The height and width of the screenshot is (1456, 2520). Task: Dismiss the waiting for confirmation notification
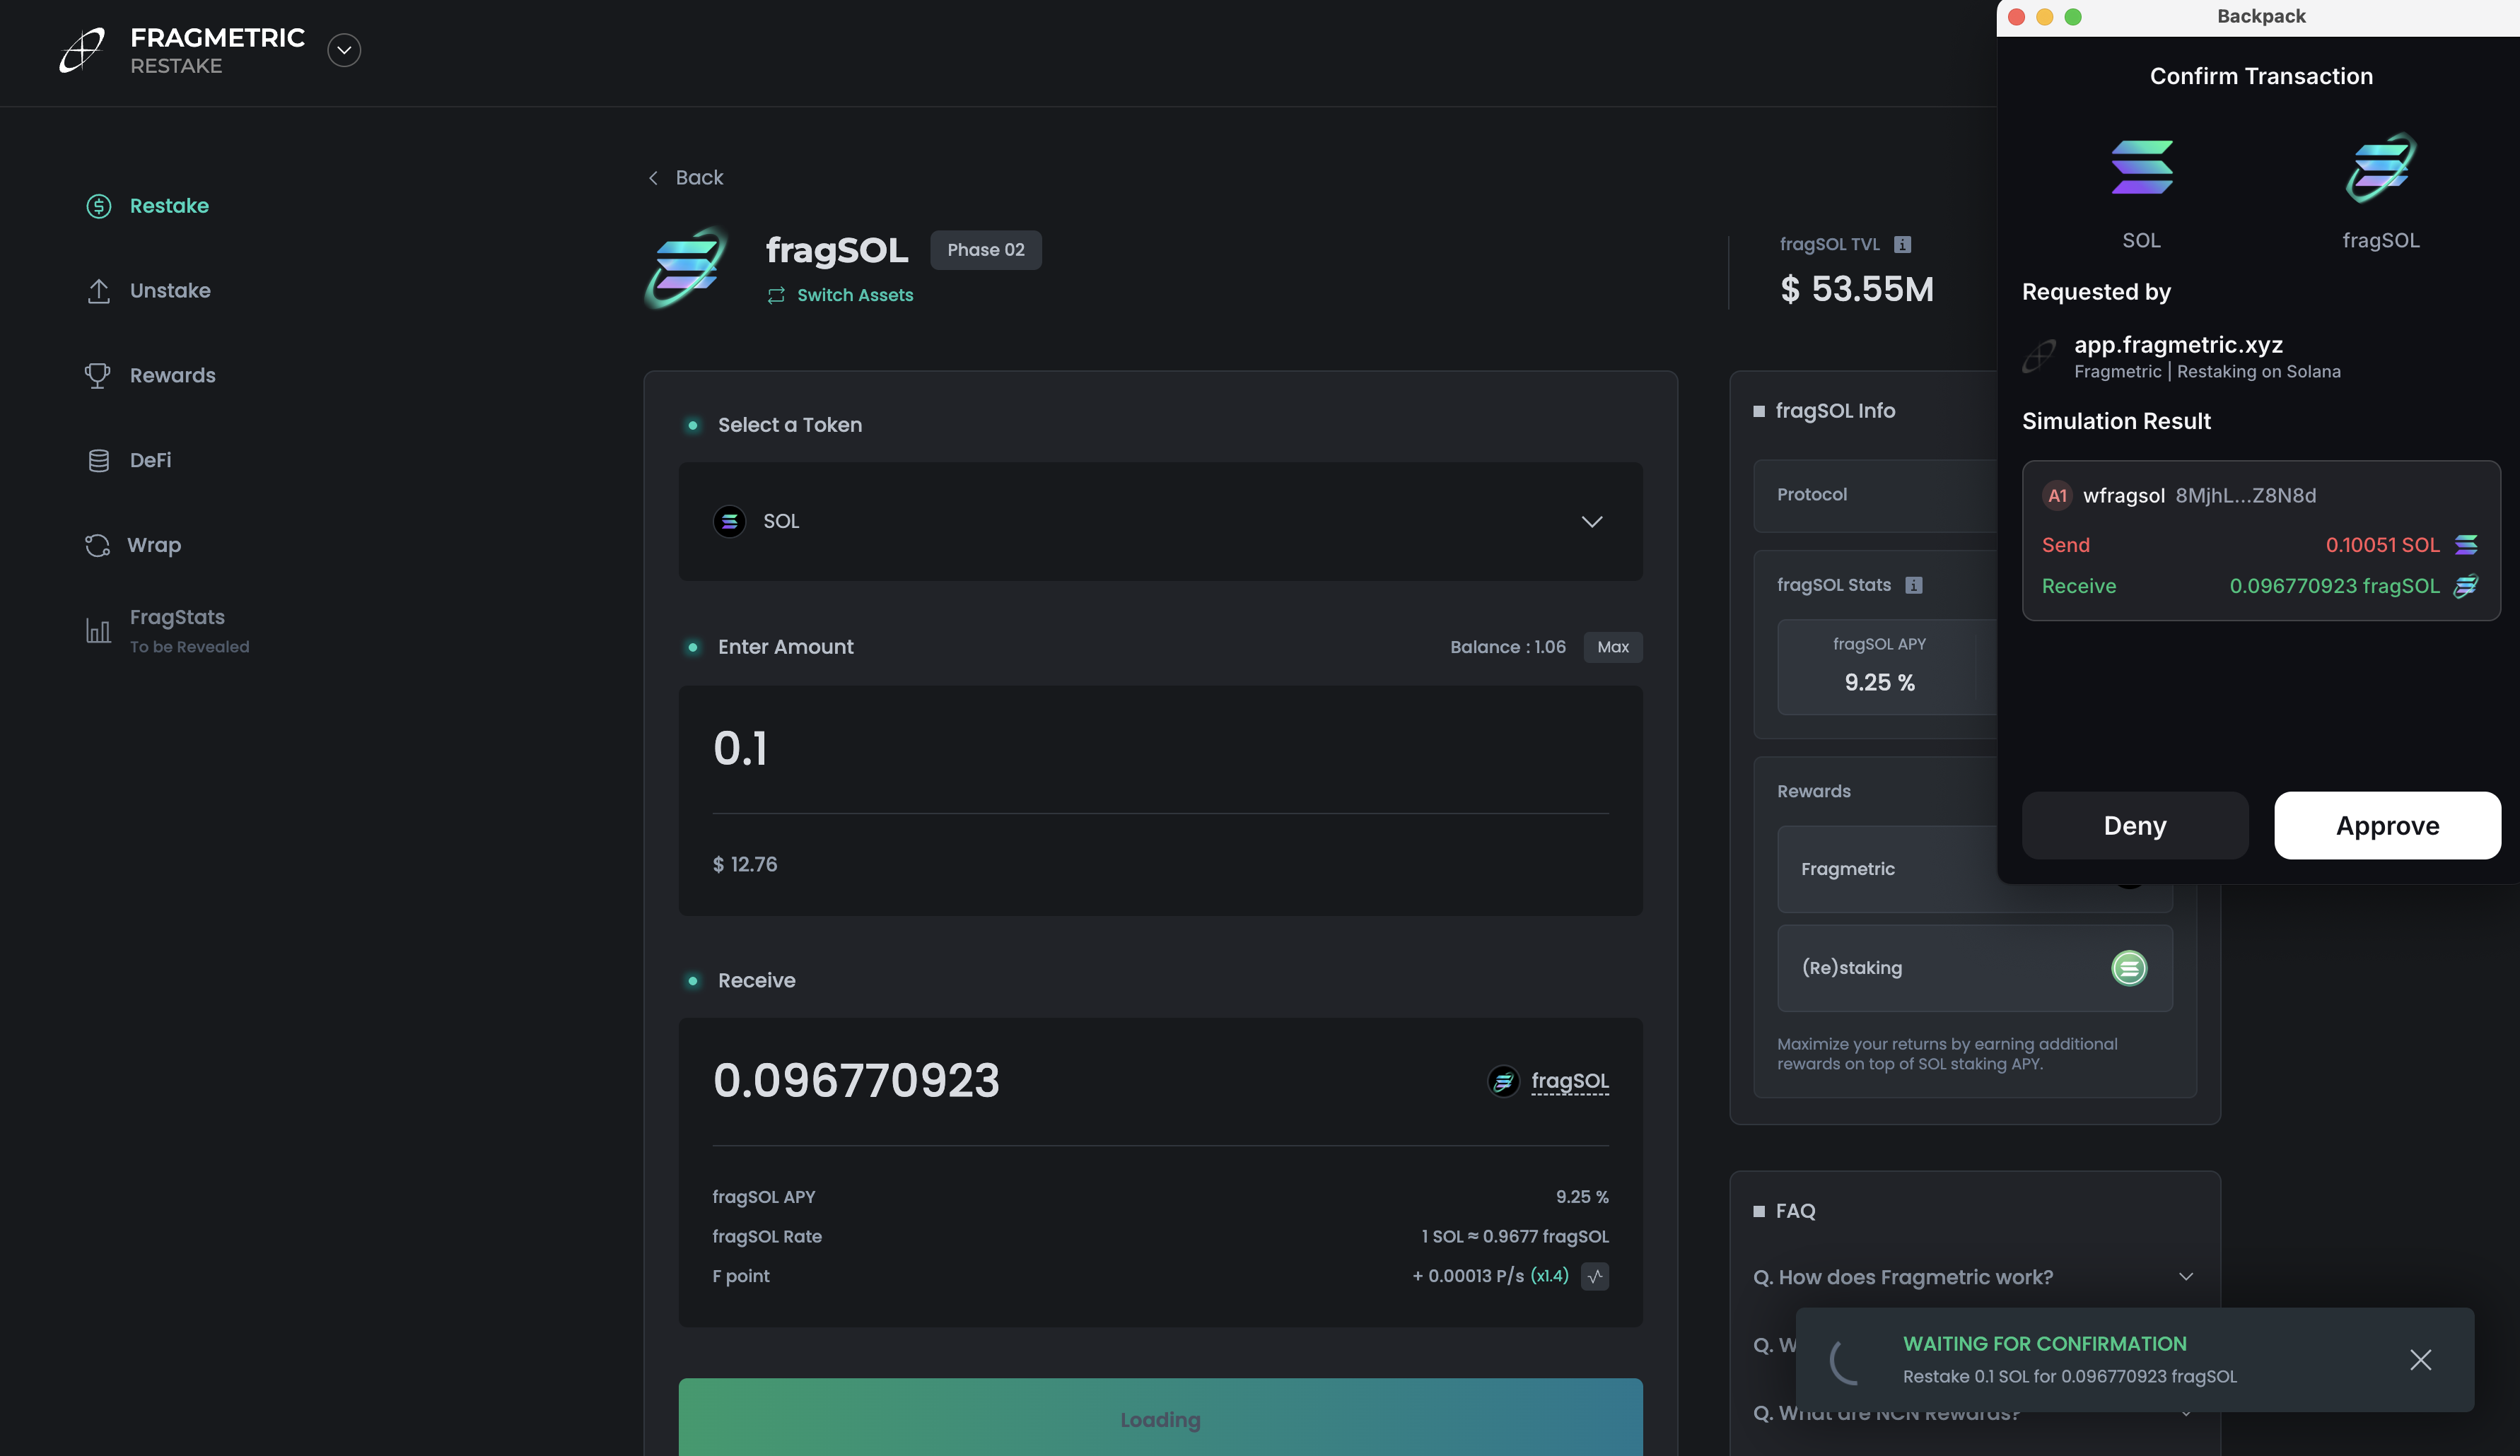(x=2420, y=1359)
